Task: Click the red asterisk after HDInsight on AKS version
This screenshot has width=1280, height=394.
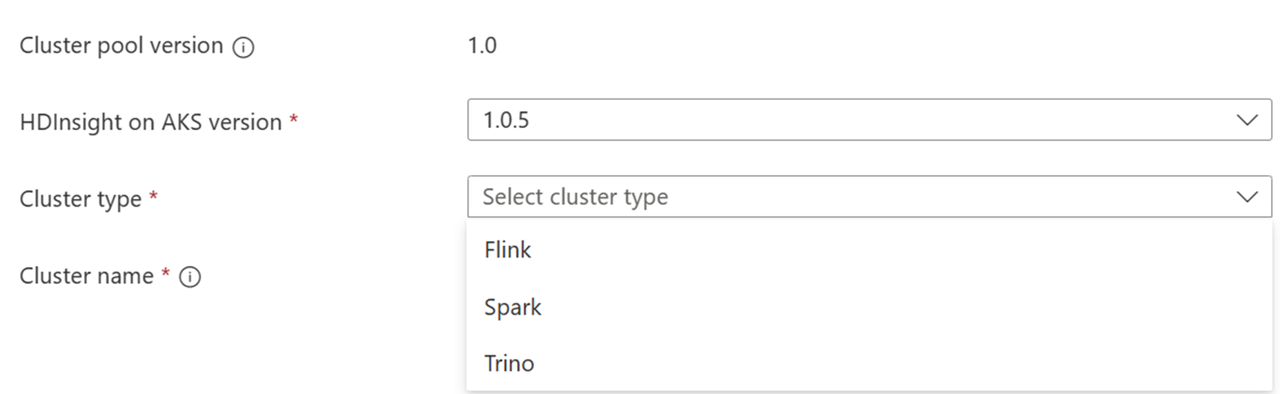Action: point(294,120)
